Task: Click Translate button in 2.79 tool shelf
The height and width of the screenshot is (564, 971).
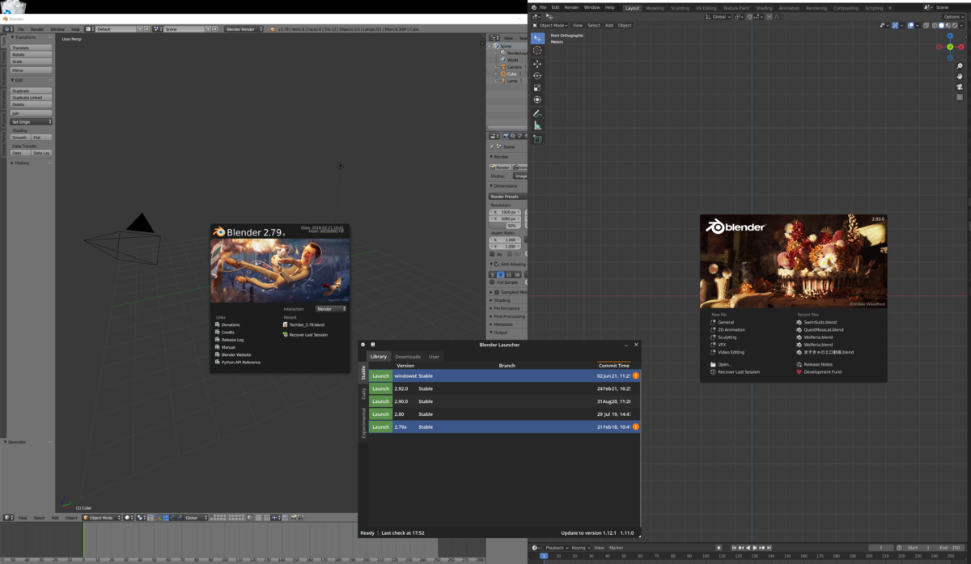Action: click(x=32, y=48)
